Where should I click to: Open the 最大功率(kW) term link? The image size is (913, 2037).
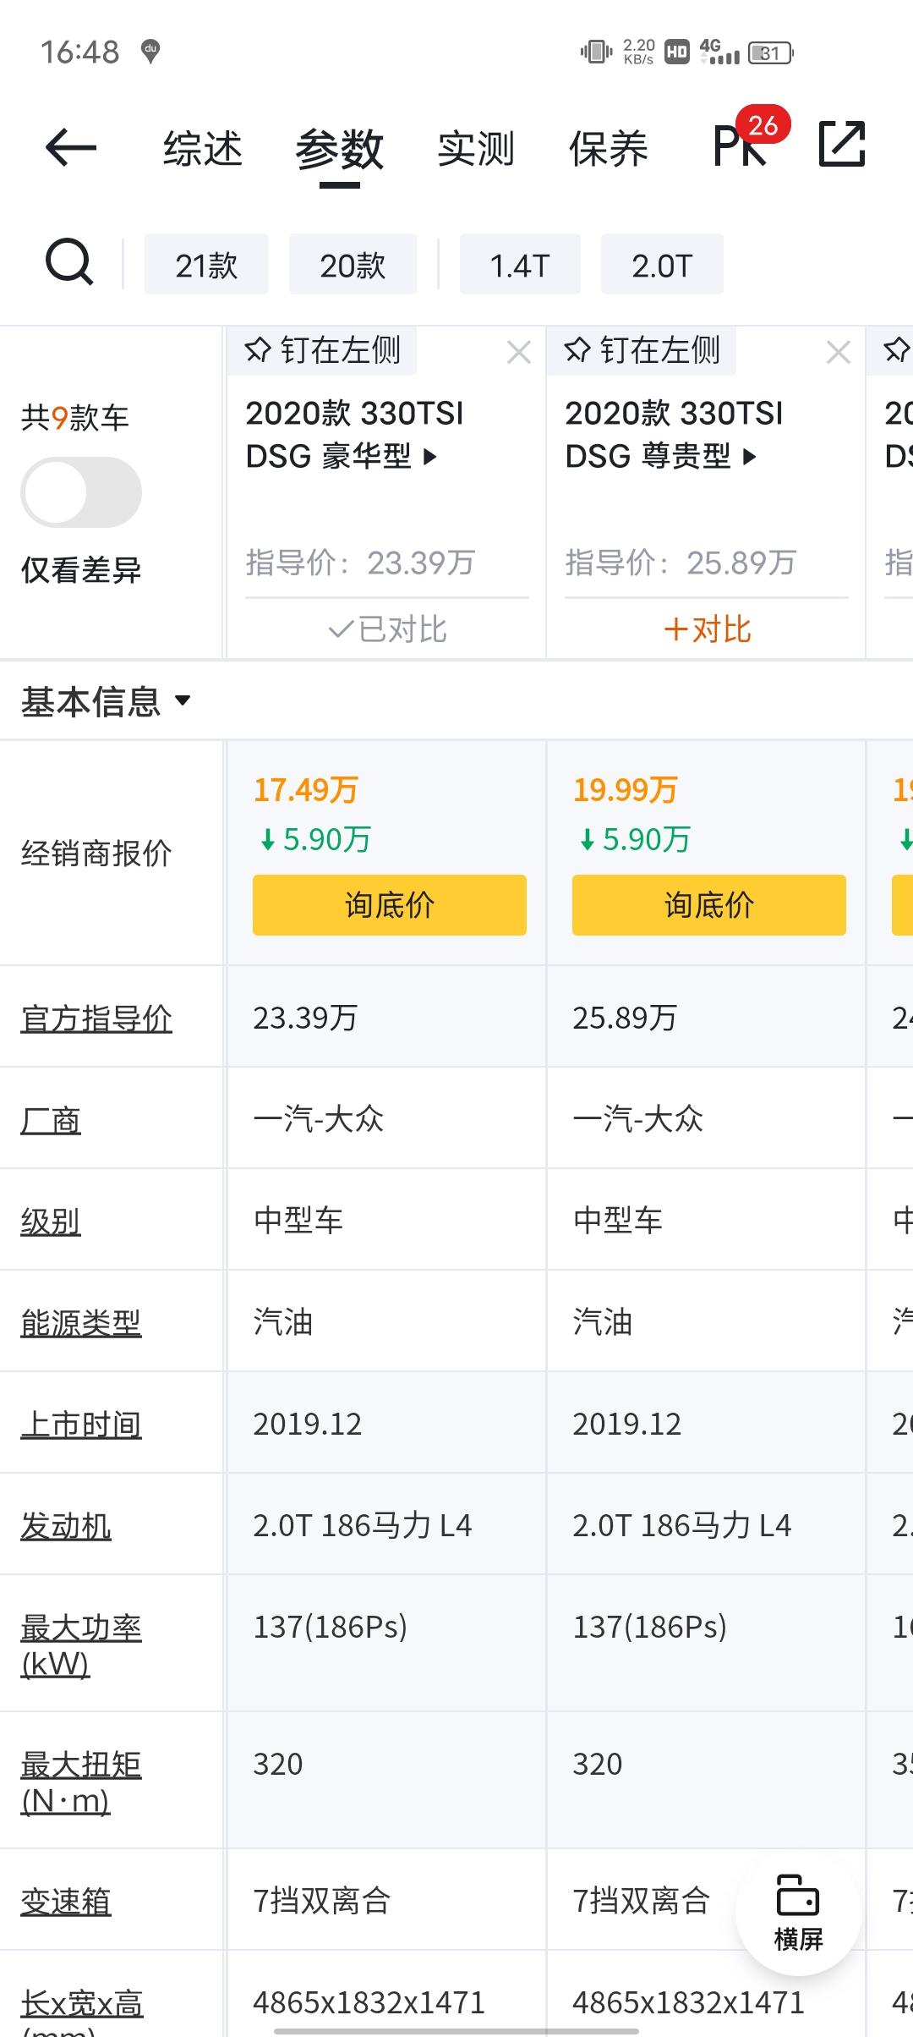[81, 1645]
